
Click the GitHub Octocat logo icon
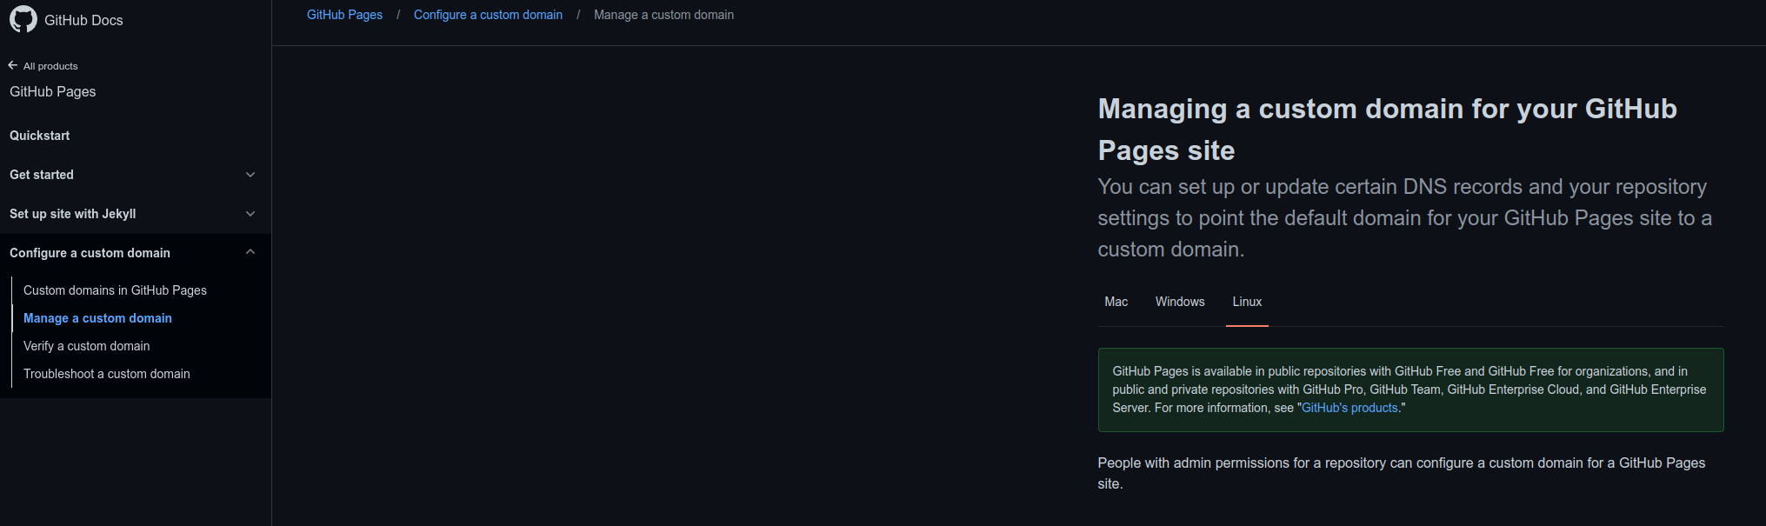point(23,19)
